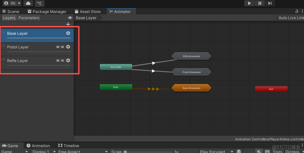
Task: Open the Layers section in Animator
Action: pos(9,18)
